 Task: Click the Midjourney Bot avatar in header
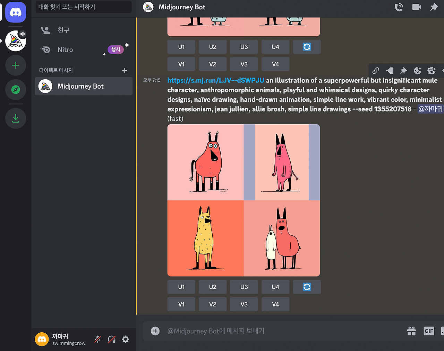pyautogui.click(x=148, y=7)
